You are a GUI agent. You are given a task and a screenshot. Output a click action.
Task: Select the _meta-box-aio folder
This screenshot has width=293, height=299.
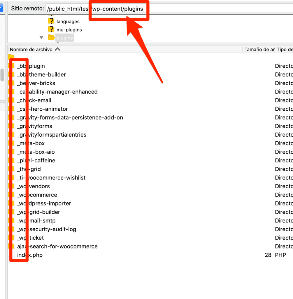click(x=36, y=152)
